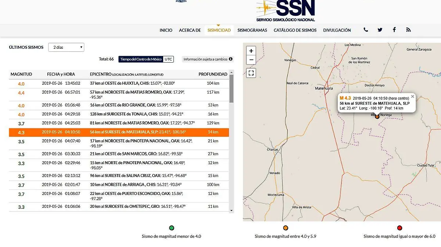The image size is (441, 247).
Task: Zoom into the map with the plus icon
Action: pos(251,50)
